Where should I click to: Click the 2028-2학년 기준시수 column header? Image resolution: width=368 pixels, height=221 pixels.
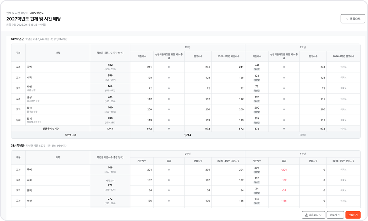[x=228, y=56]
